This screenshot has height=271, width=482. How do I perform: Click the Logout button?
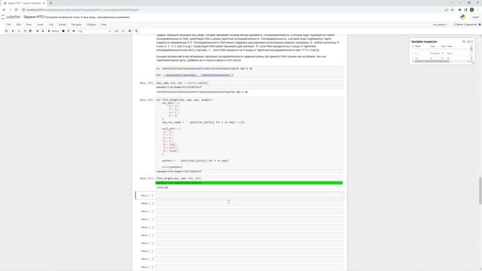pyautogui.click(x=475, y=17)
